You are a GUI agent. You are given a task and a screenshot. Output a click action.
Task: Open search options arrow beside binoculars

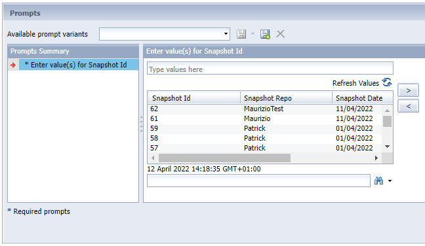tap(390, 181)
